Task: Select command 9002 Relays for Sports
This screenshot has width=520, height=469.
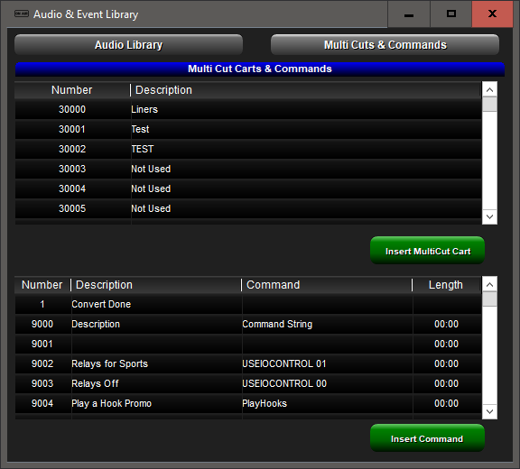Action: point(248,363)
